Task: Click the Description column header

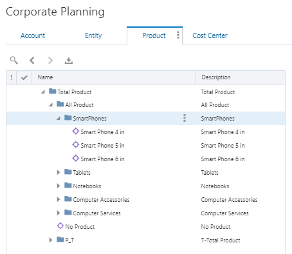Action: (x=241, y=77)
